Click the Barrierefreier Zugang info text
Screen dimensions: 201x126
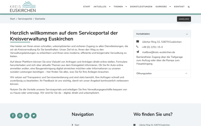159,60
